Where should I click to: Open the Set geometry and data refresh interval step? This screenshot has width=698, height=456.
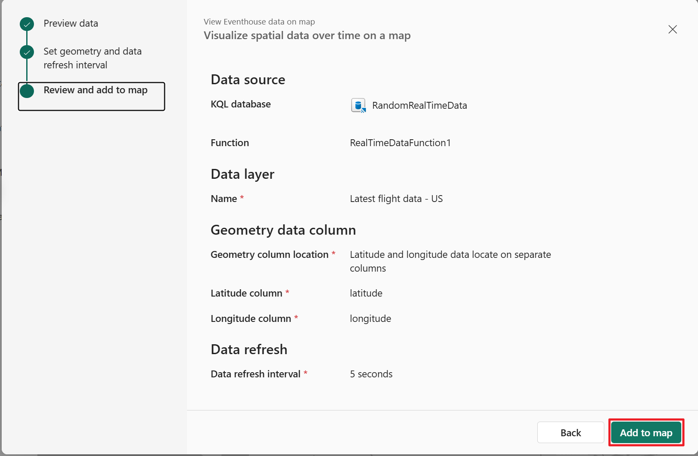point(92,58)
